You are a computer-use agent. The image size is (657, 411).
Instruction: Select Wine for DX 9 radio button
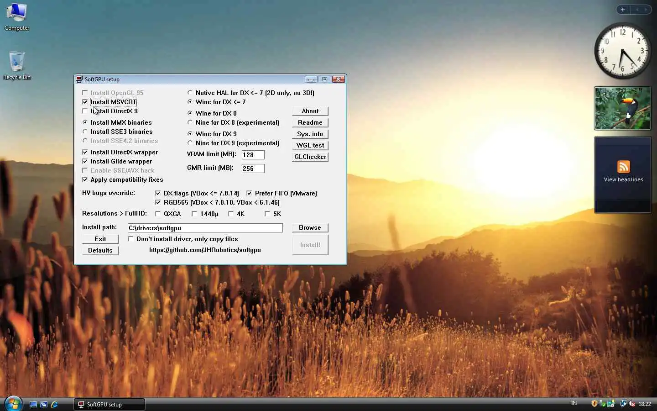(x=190, y=134)
